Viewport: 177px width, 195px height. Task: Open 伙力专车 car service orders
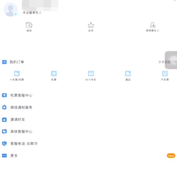click(91, 76)
